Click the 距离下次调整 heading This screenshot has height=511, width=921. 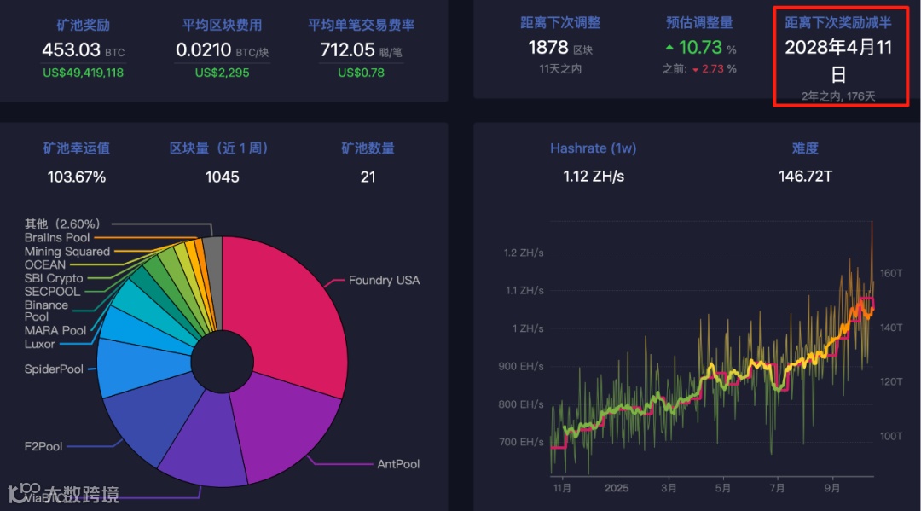(560, 23)
